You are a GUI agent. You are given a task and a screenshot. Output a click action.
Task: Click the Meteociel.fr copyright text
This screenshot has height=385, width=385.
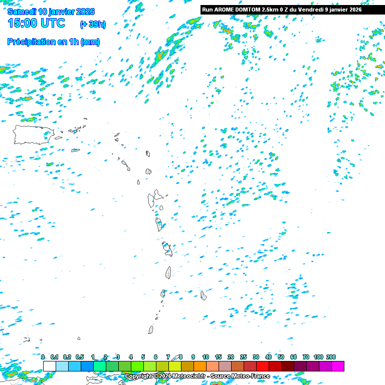(x=197, y=376)
